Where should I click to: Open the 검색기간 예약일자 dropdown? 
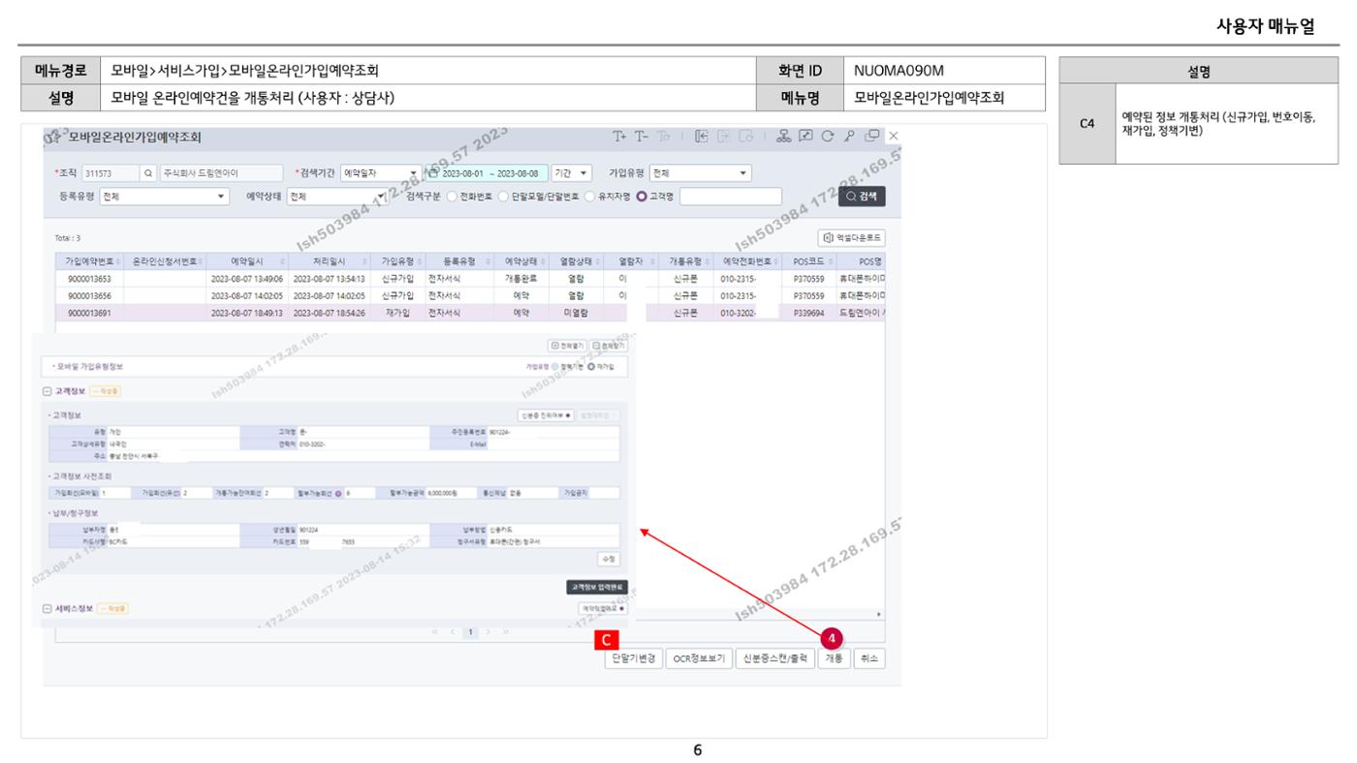[382, 173]
